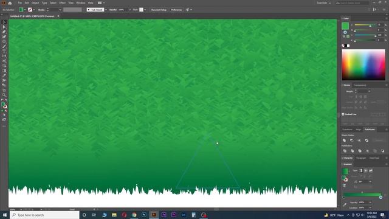
Task: Click the Exclude shape mode icon
Action: click(x=367, y=141)
